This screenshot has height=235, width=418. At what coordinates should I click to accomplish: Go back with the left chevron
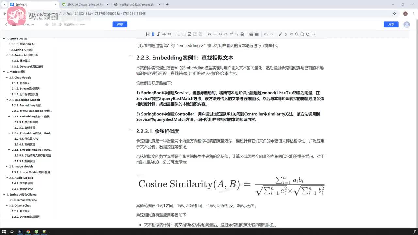6,24
